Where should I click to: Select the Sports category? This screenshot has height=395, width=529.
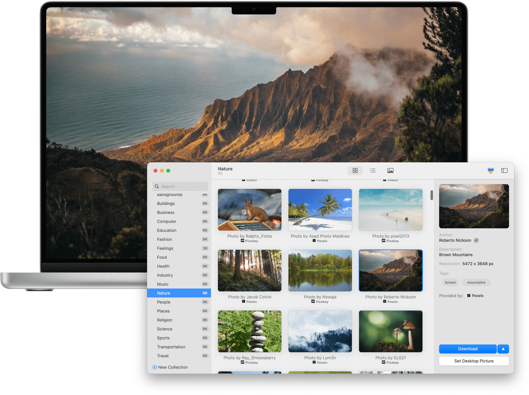pyautogui.click(x=179, y=338)
